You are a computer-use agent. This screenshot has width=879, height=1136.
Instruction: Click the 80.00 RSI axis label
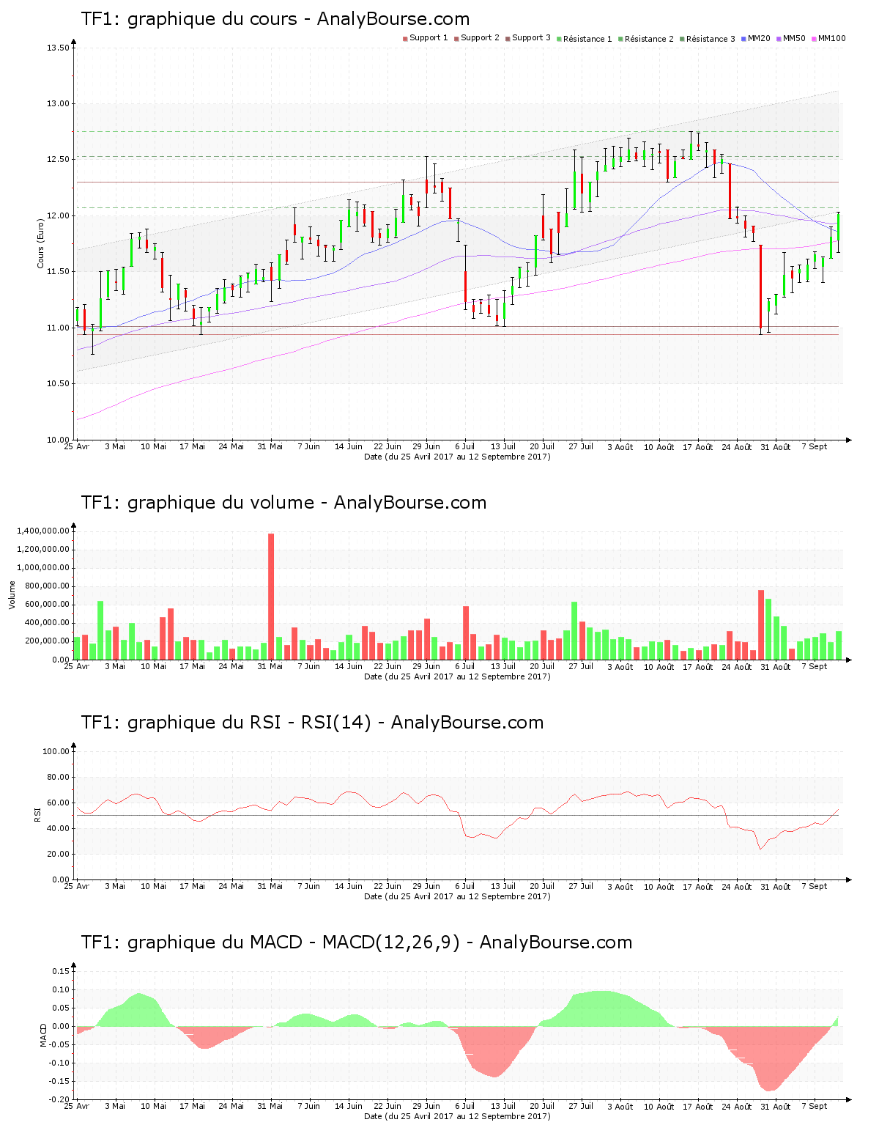pos(58,778)
